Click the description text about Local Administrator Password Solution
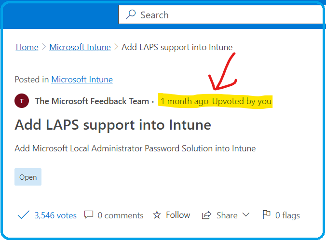The width and height of the screenshot is (326, 241). click(135, 148)
